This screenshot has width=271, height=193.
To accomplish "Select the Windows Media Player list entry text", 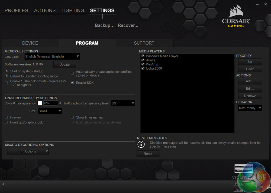I will pos(162,56).
